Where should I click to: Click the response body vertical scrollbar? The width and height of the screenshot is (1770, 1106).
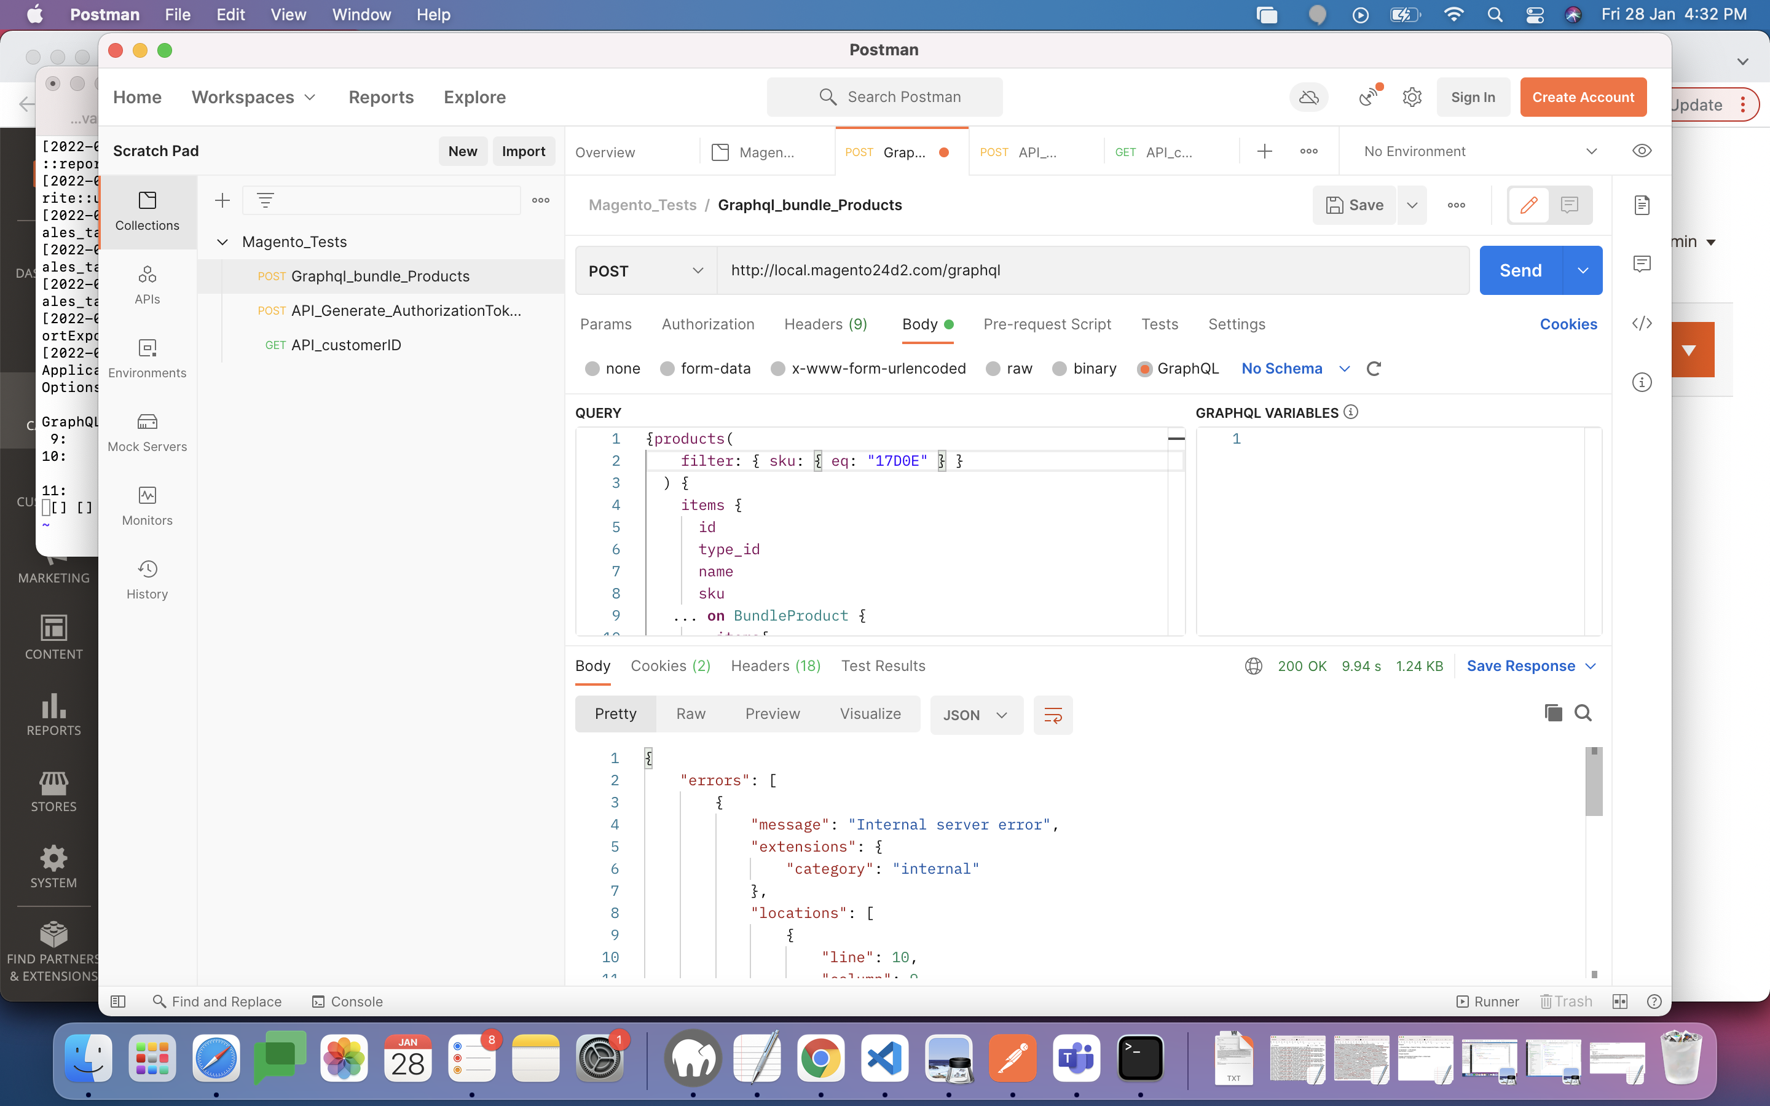[1594, 781]
